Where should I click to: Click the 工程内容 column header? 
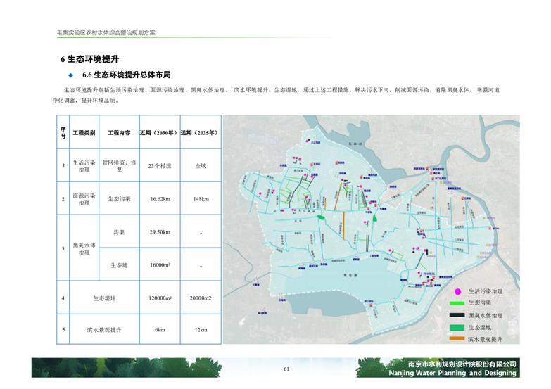pos(119,132)
